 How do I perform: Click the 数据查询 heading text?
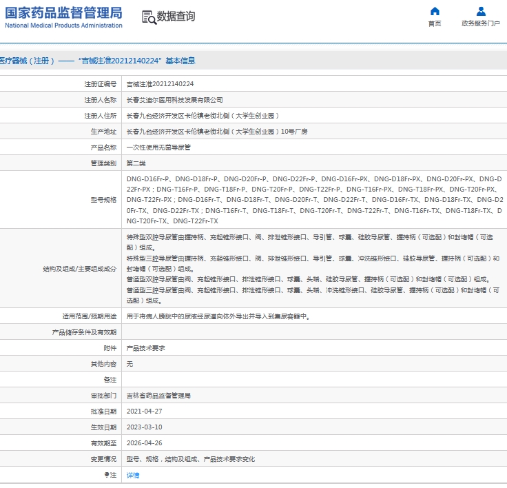click(x=176, y=16)
